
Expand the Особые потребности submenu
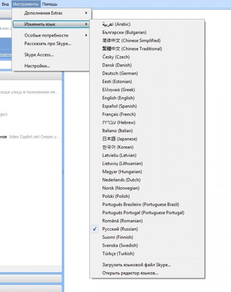(52, 36)
